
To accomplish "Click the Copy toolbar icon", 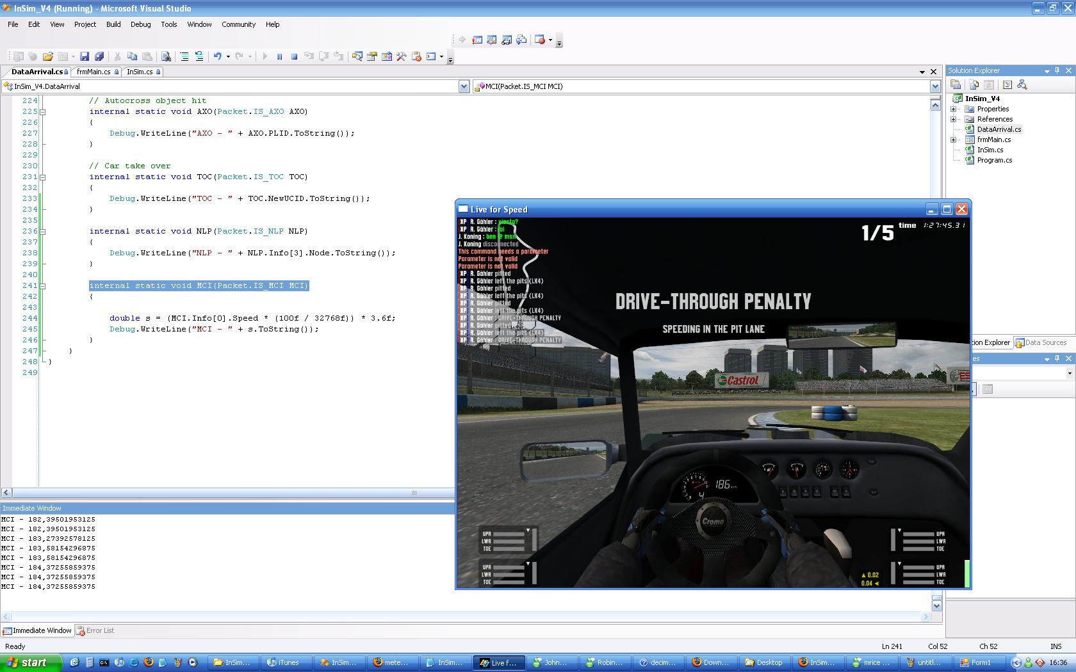I will [132, 56].
